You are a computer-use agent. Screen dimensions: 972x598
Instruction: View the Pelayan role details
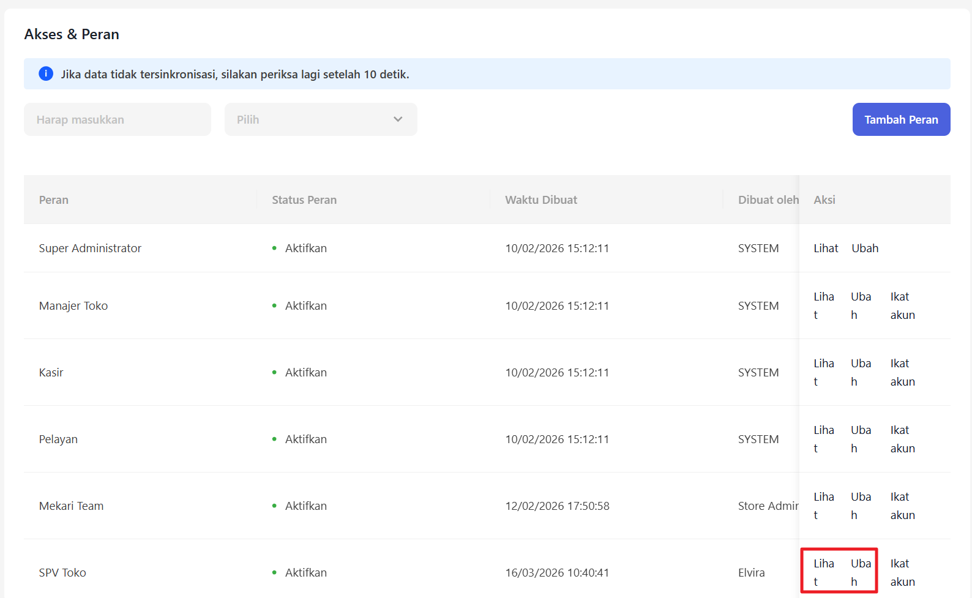point(823,439)
